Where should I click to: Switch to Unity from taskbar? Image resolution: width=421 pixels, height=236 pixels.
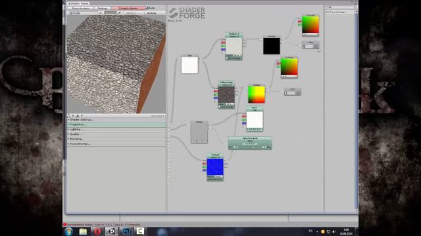112,231
